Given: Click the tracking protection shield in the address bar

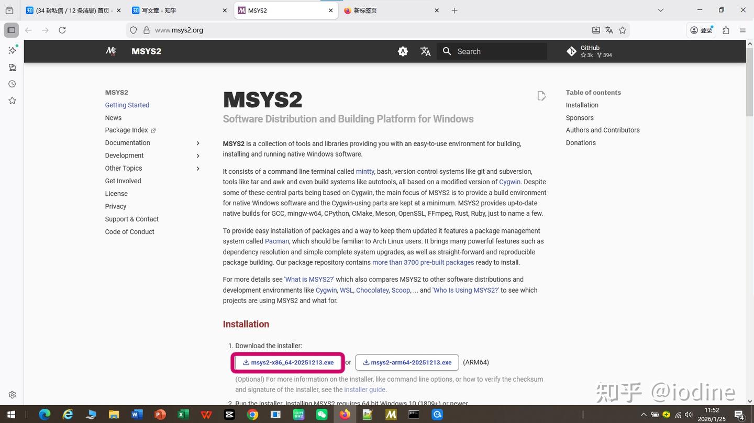Looking at the screenshot, I should [134, 30].
